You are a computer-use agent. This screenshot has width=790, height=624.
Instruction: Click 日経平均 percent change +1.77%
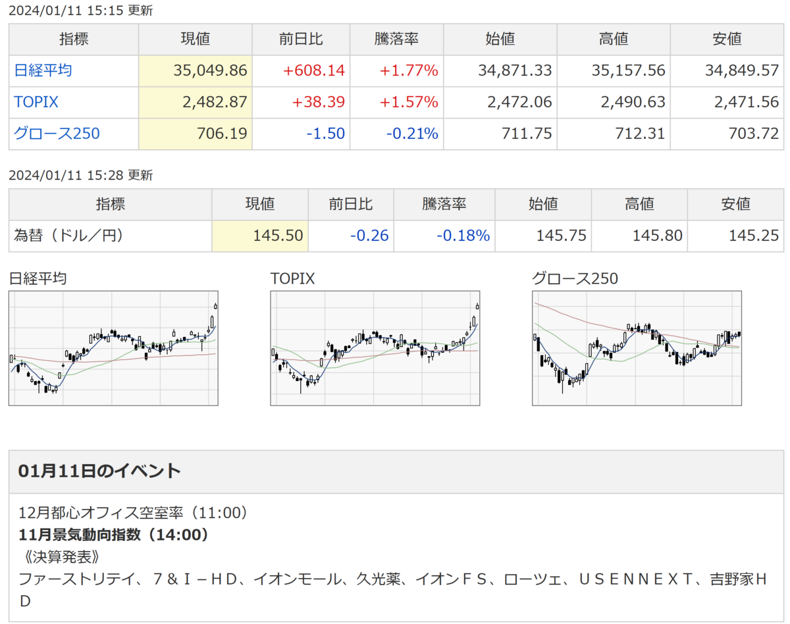[408, 70]
